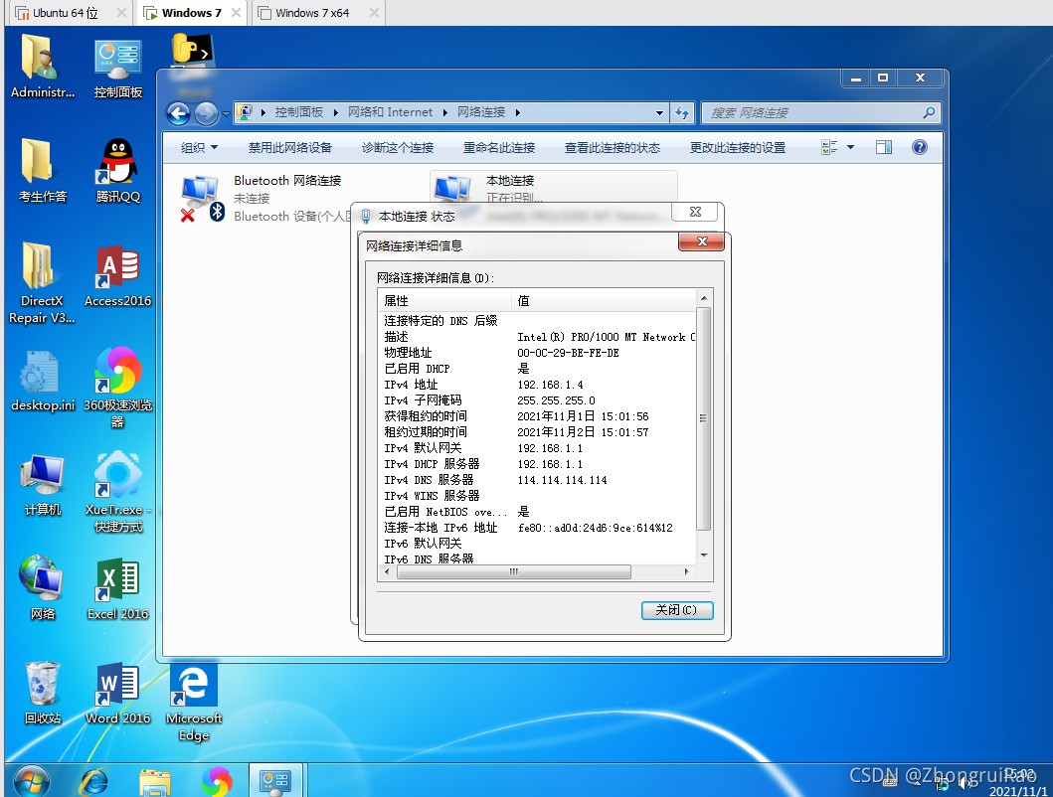Close the Ubuntu 64 位 VM tab
The width and height of the screenshot is (1053, 797).
click(x=121, y=13)
